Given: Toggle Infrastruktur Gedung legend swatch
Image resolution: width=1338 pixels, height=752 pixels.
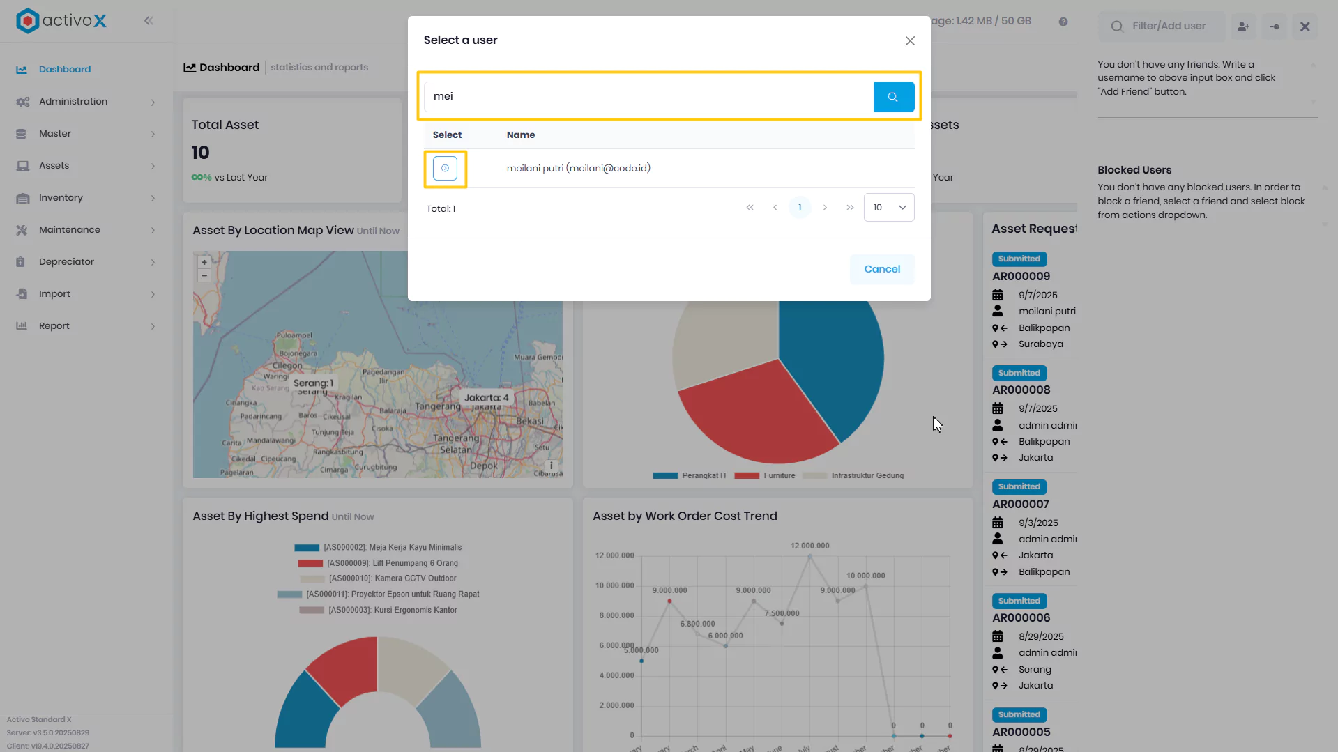Looking at the screenshot, I should point(814,476).
